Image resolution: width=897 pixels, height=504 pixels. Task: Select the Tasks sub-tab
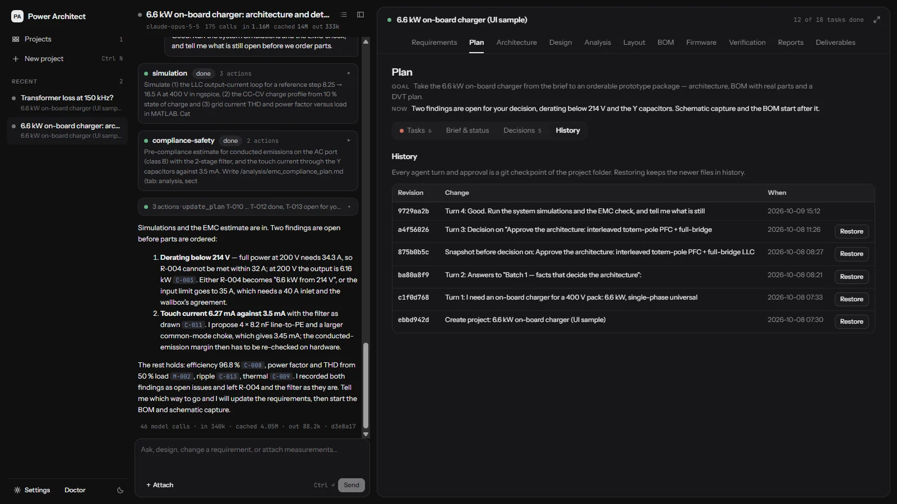pos(415,130)
